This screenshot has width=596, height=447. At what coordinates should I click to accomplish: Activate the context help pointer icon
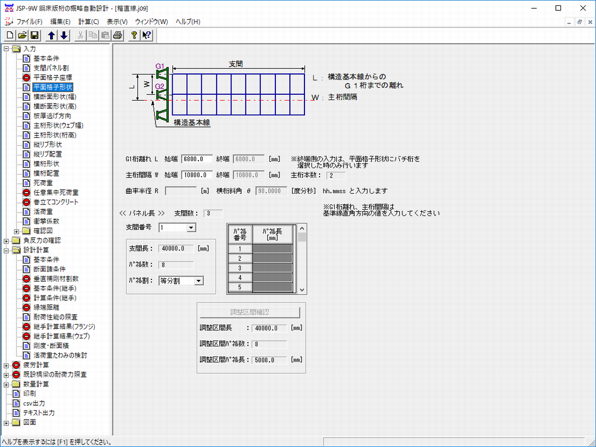[147, 36]
